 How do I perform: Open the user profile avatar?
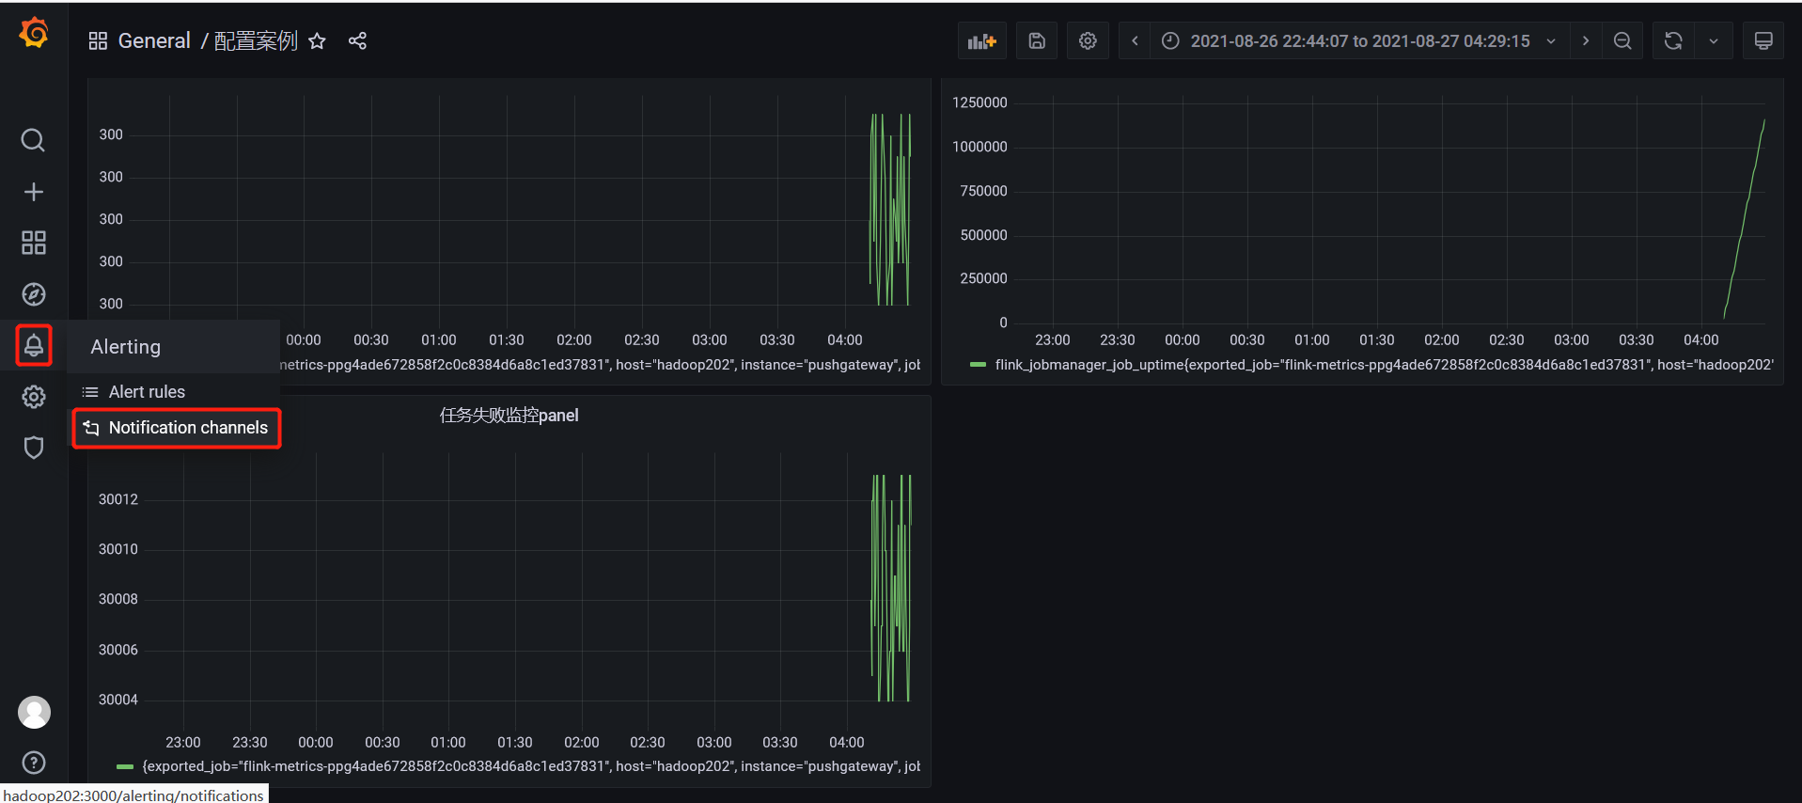click(34, 712)
